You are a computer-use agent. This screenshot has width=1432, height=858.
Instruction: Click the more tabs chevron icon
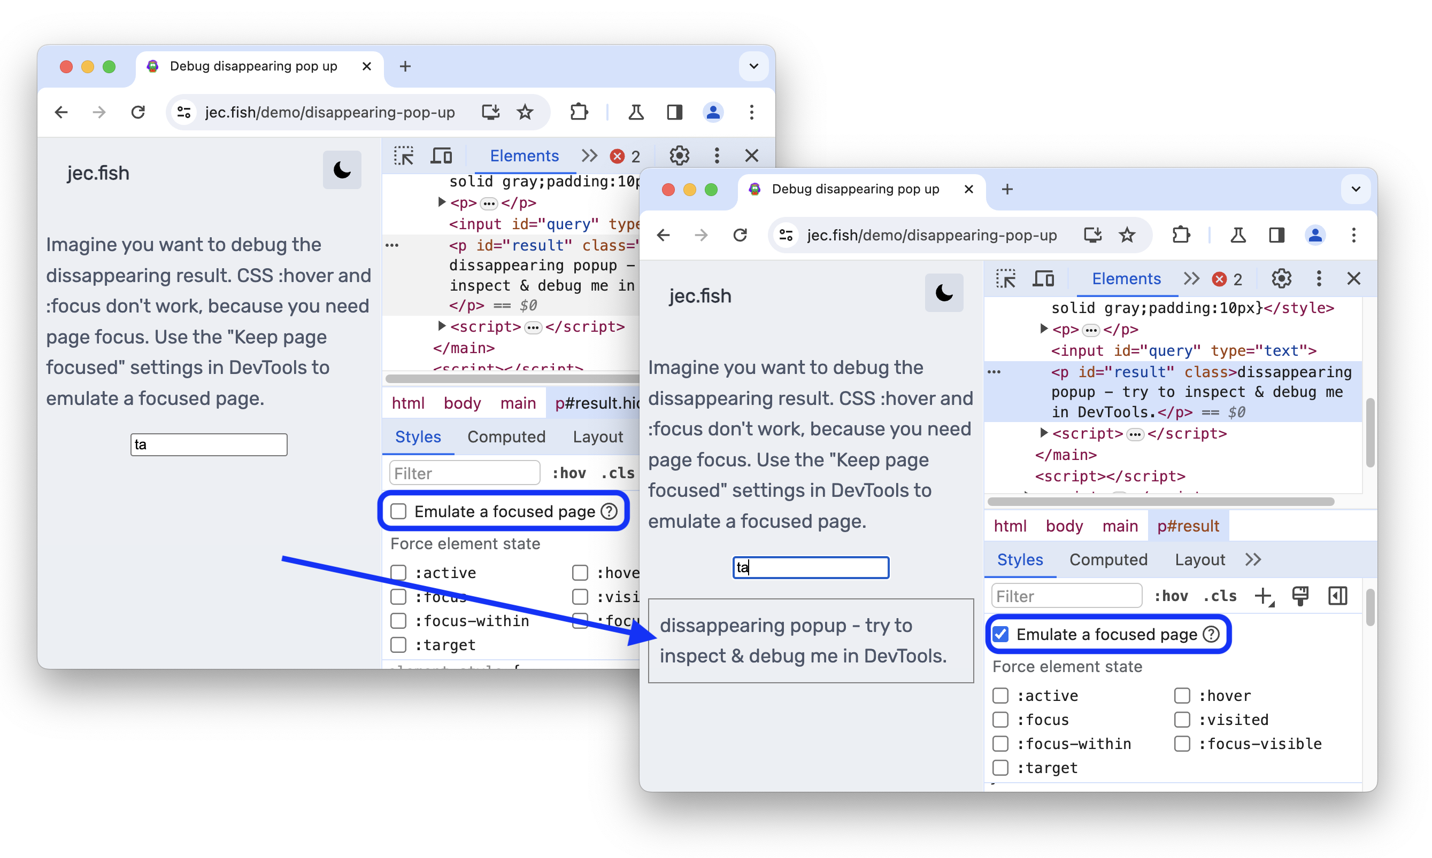click(x=1254, y=560)
